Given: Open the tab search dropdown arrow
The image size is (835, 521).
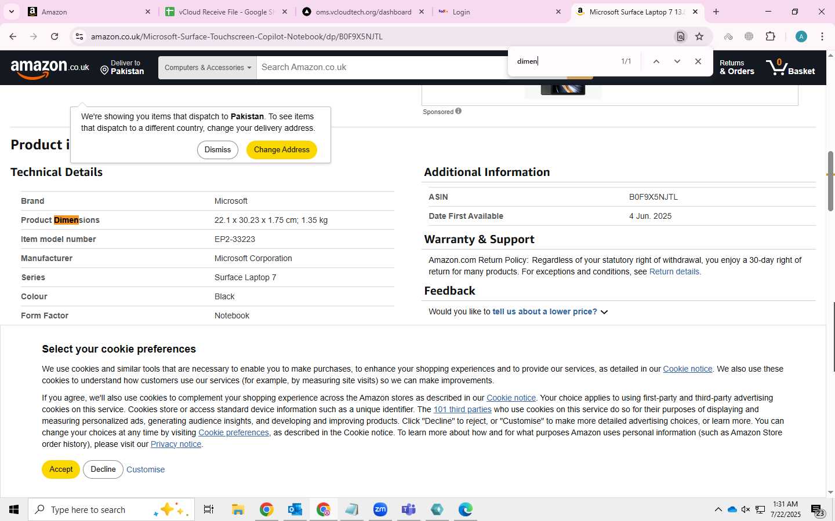Looking at the screenshot, I should click(11, 12).
